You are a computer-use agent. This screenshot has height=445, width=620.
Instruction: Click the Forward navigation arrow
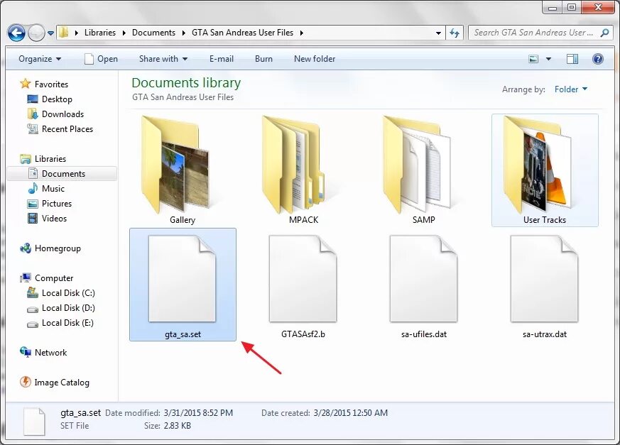(x=36, y=33)
